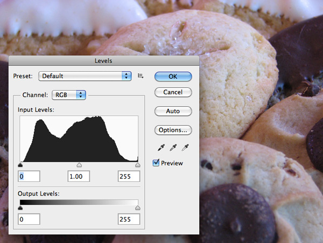Apply Auto levels adjustment
Screen dimensions: 323x243
point(173,111)
